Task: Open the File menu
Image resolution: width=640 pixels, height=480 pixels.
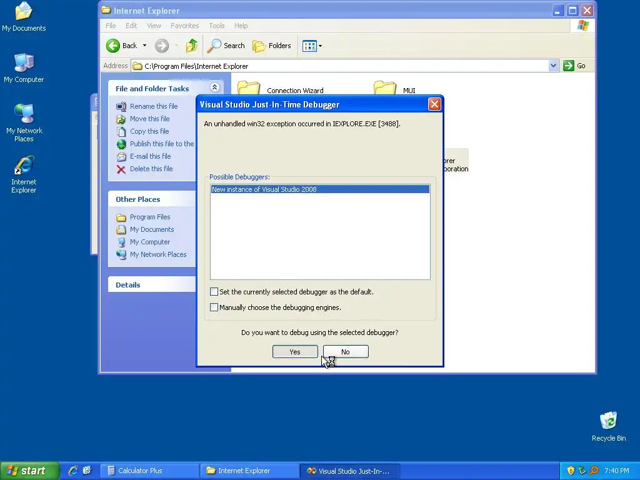Action: 111,26
